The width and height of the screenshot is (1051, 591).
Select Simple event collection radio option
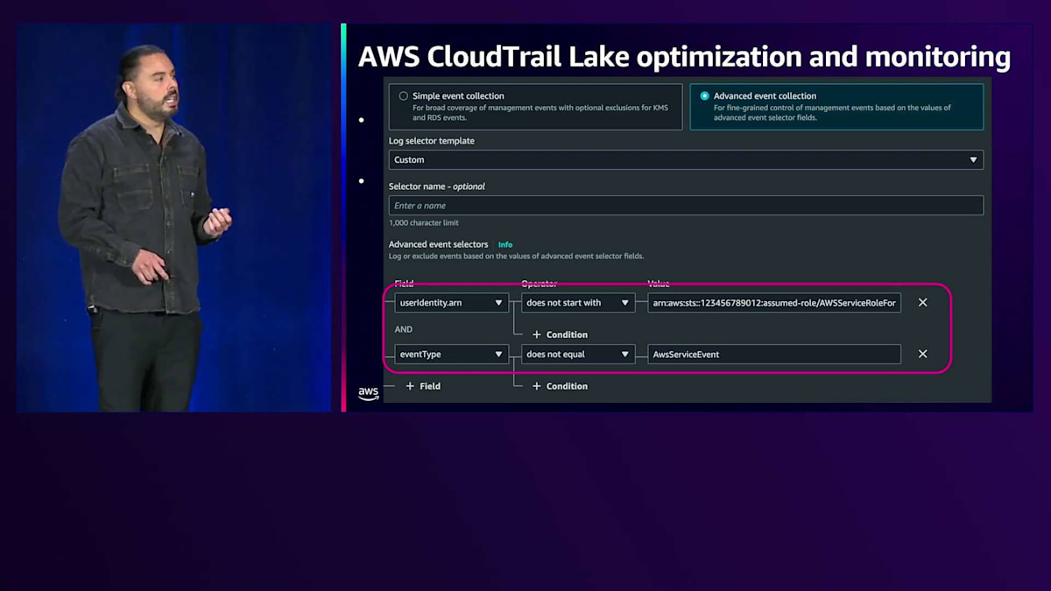[x=404, y=96]
